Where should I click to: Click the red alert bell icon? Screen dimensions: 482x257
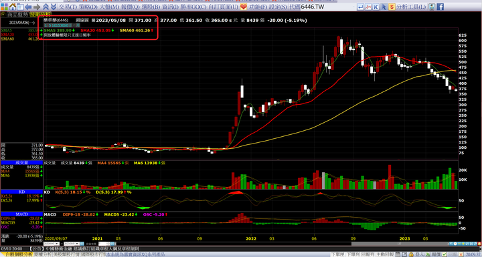click(x=479, y=244)
